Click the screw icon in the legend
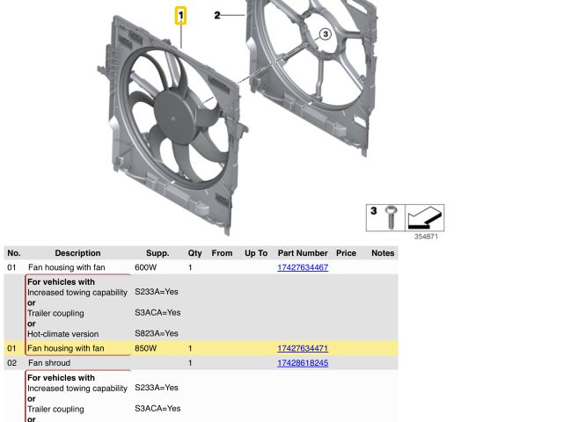Image resolution: width=563 pixels, height=422 pixels. click(391, 215)
